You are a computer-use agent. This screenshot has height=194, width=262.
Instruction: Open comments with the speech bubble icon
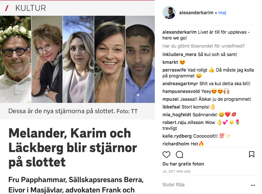(179, 154)
